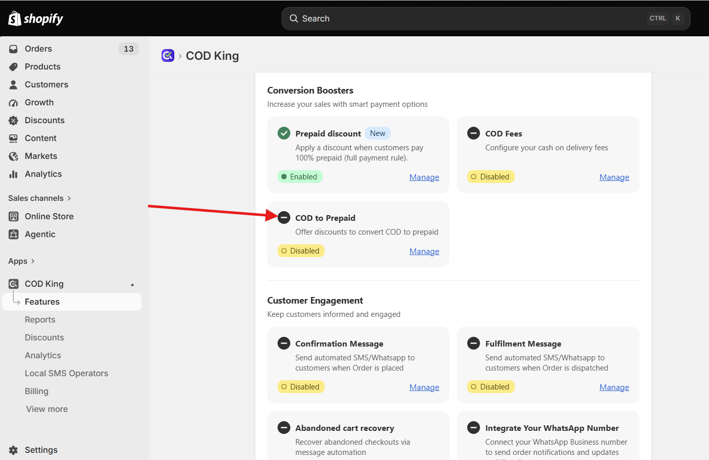Click the Disabled badge on COD to Prepaid

click(301, 251)
